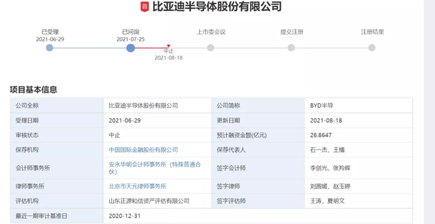
Task: Click the 项目基本信息 section heading
Action: [x=33, y=90]
